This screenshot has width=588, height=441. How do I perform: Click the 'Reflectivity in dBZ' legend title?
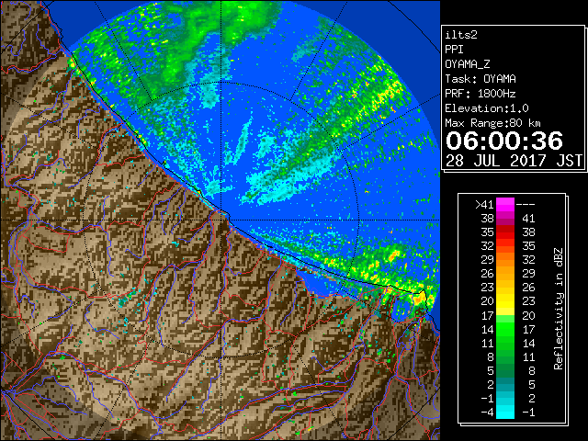pyautogui.click(x=559, y=309)
